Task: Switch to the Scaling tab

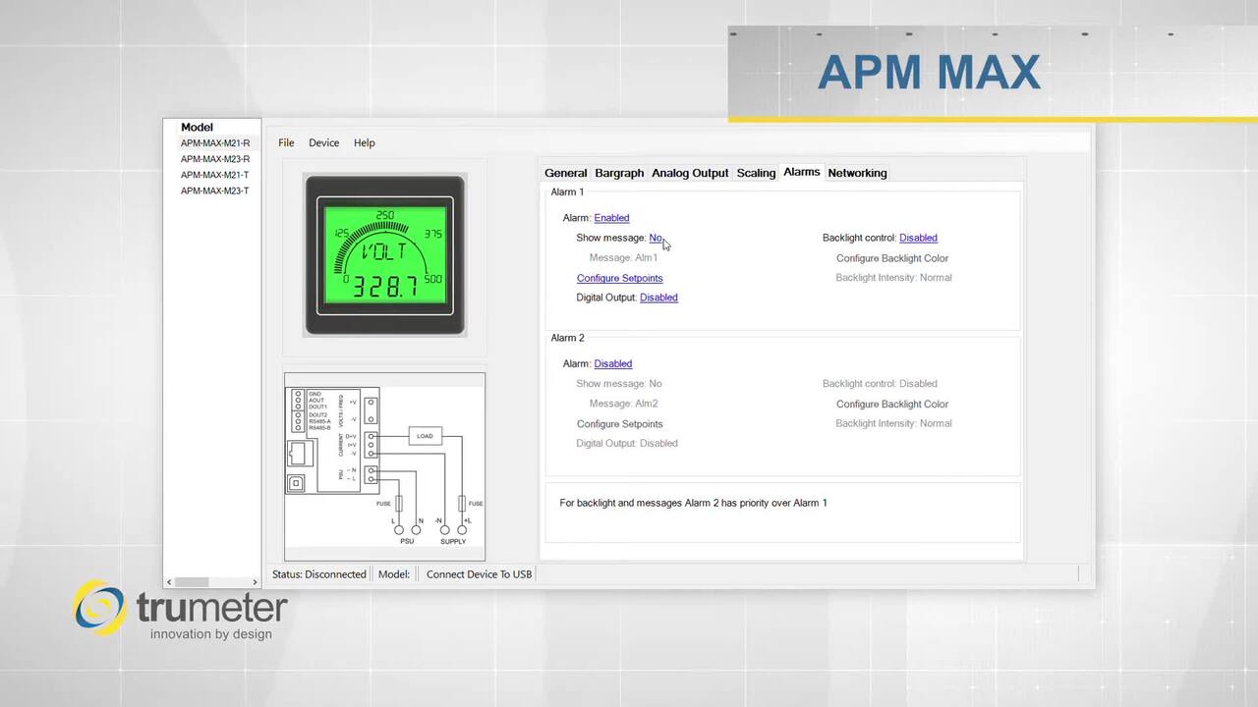Action: click(x=756, y=173)
